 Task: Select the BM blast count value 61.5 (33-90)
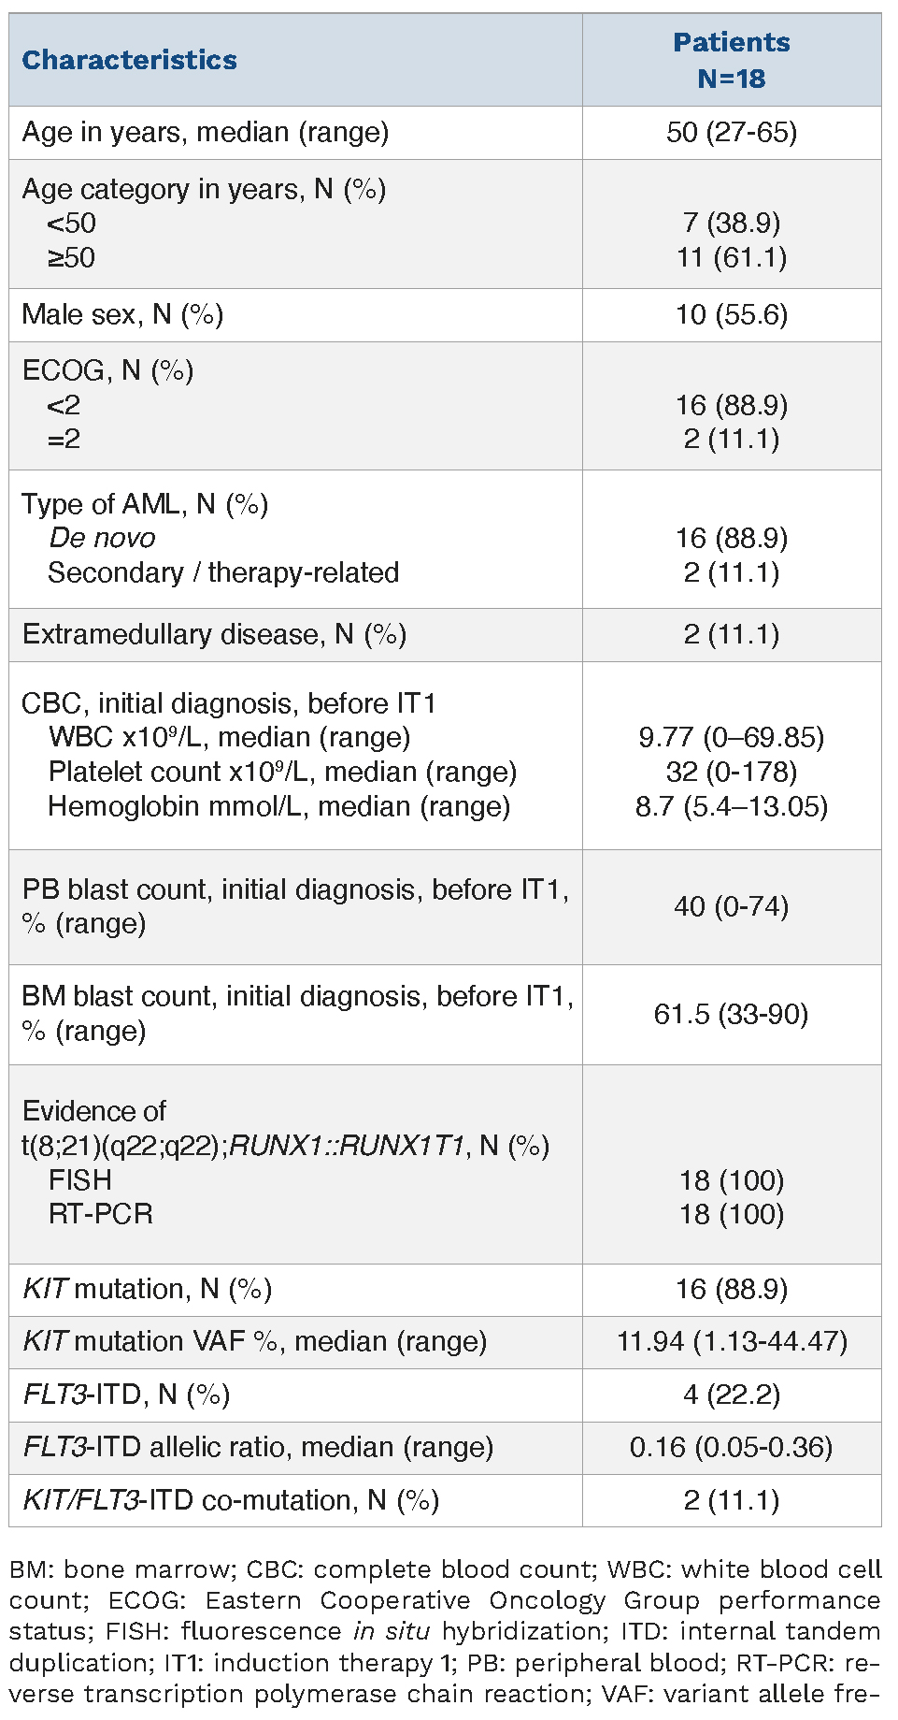[731, 1014]
